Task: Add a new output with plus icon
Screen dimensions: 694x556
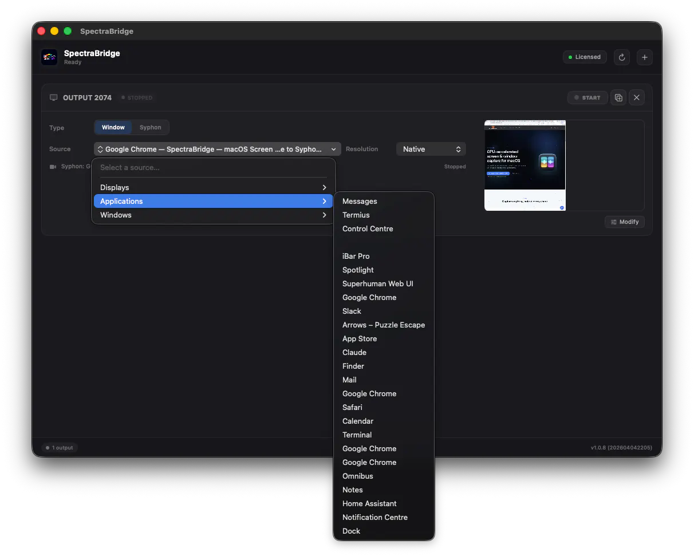Action: 645,57
